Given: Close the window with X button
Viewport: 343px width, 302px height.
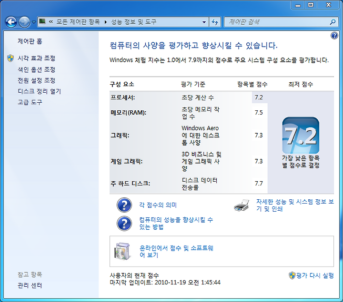Looking at the screenshot, I should 328,5.
